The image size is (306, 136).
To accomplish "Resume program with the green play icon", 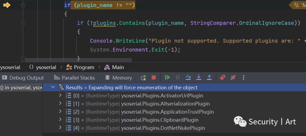I will (x=167, y=78).
